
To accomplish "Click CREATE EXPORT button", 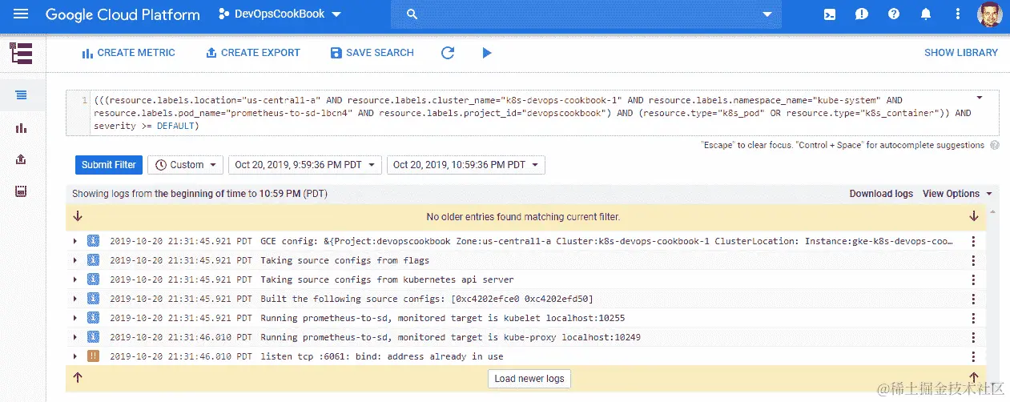I will tap(253, 53).
